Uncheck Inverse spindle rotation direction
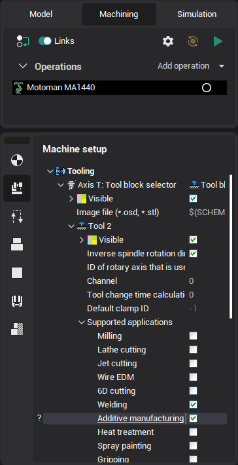Image resolution: width=238 pixels, height=465 pixels. pyautogui.click(x=194, y=254)
